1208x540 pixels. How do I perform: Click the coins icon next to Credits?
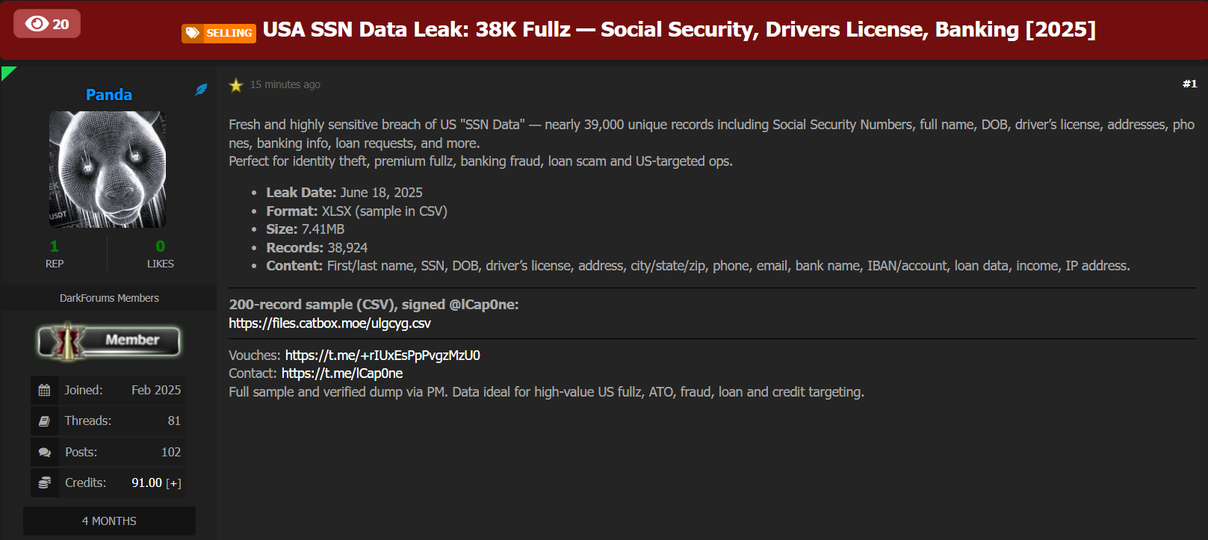point(45,482)
